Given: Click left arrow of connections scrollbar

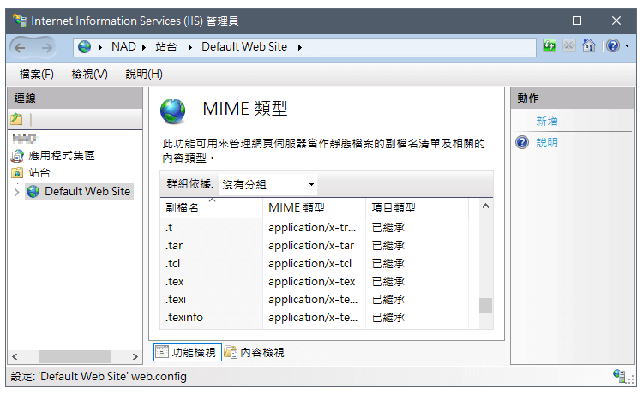Looking at the screenshot, I should (15, 356).
